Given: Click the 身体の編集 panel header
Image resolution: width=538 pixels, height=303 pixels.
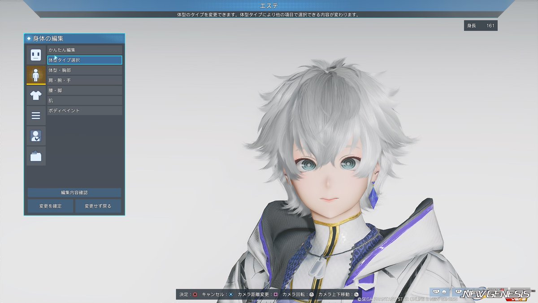Looking at the screenshot, I should pos(74,39).
